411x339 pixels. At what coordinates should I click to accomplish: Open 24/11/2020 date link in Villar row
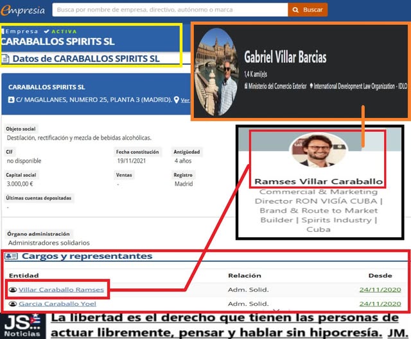point(380,290)
